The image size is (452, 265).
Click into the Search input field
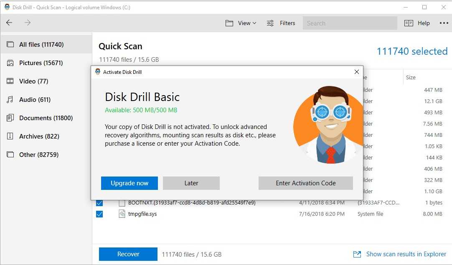click(350, 23)
